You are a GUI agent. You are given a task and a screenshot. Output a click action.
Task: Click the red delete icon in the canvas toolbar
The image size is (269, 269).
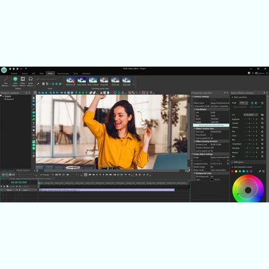point(111,93)
